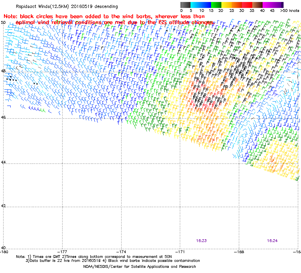
Task: Click the red 'Note: black circles have been added' line
Action: pos(104,16)
